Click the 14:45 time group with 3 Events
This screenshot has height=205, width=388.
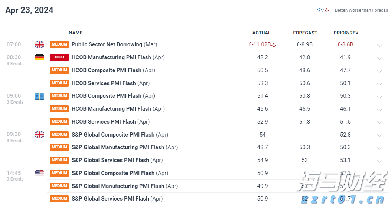[x=15, y=175]
